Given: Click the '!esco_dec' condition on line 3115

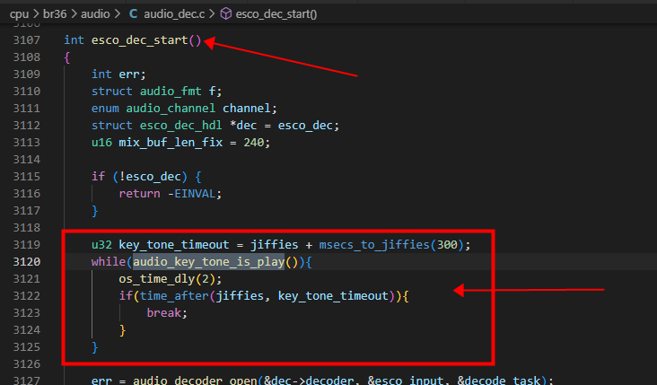Looking at the screenshot, I should coord(150,177).
